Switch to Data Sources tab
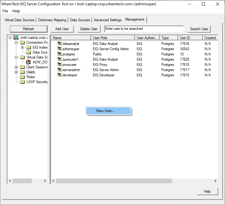 click(x=80, y=20)
